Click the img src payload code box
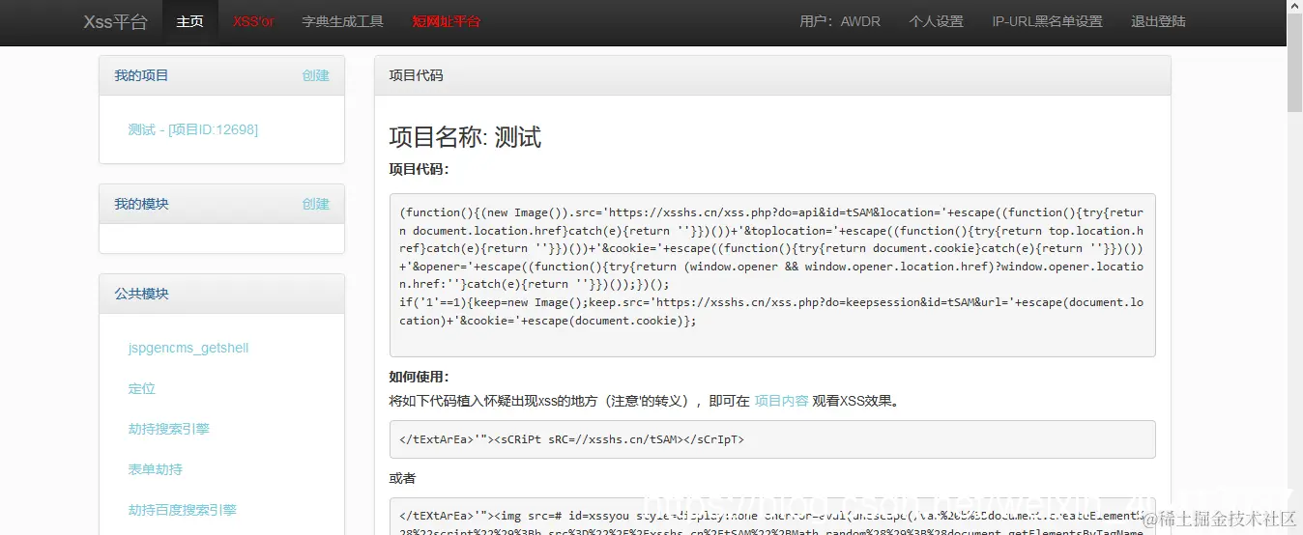 (x=772, y=516)
